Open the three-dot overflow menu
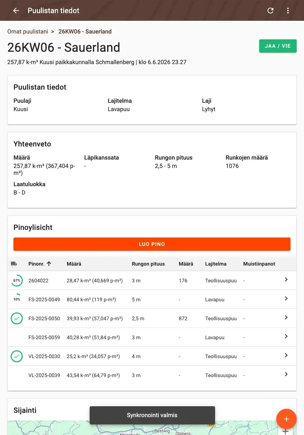 click(x=288, y=11)
